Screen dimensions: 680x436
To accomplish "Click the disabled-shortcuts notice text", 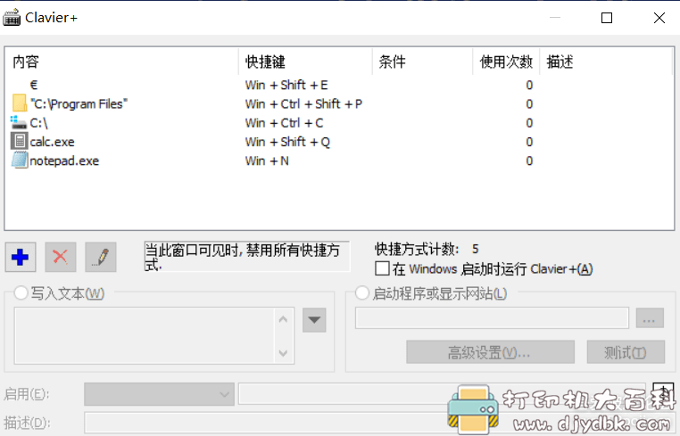I will [x=246, y=257].
